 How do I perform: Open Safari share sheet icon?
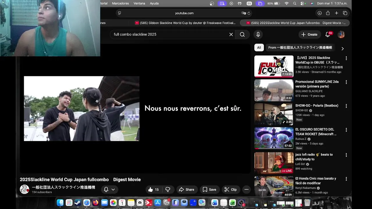328,13
